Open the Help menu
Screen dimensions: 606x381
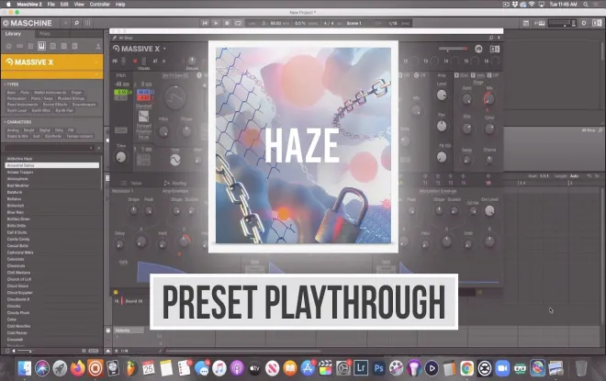120,5
